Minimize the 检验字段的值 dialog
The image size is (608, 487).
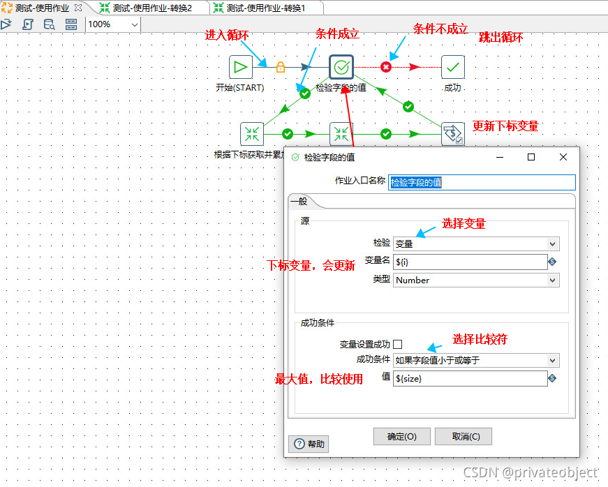[500, 157]
